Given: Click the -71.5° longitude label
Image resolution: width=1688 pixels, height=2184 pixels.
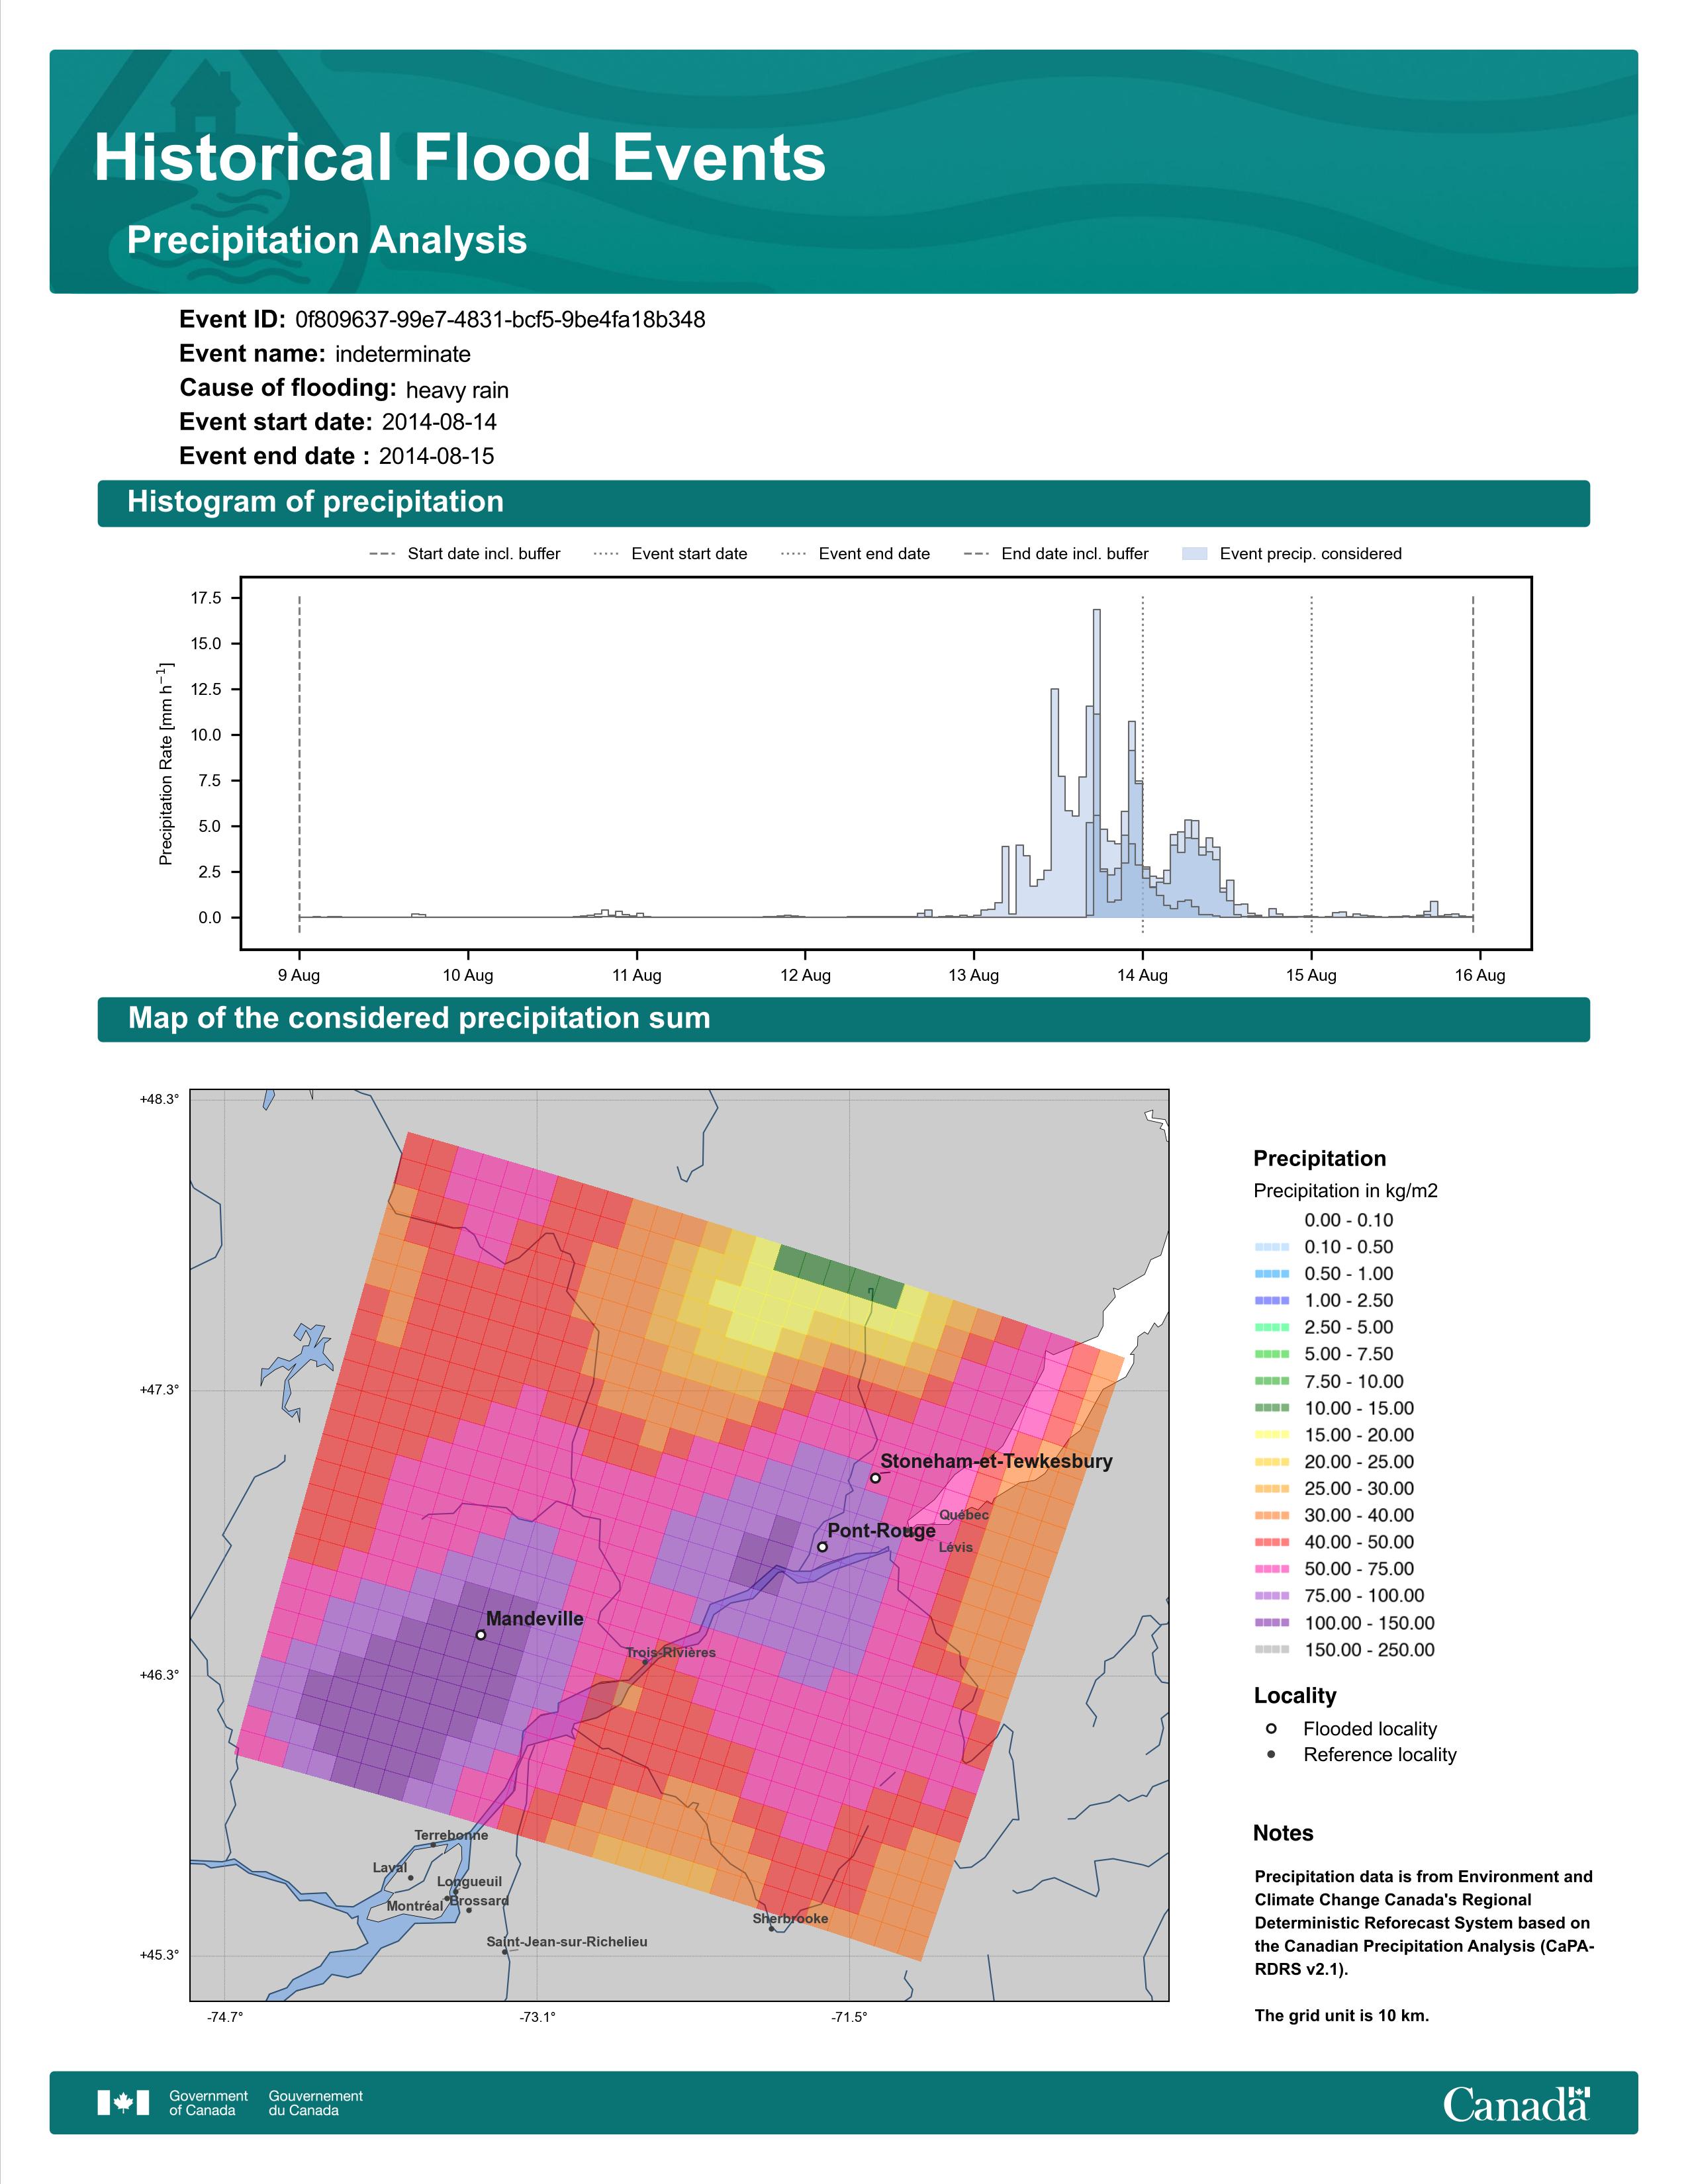Looking at the screenshot, I should point(849,2017).
